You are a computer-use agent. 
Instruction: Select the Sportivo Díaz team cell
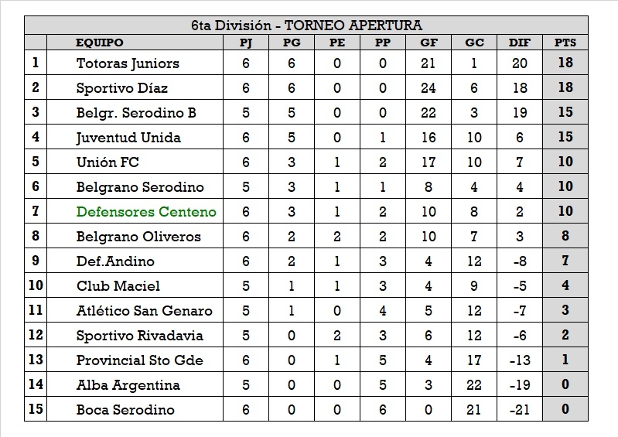(122, 88)
